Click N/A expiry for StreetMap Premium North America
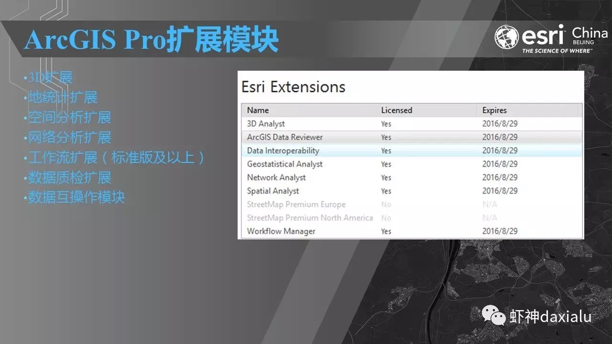The width and height of the screenshot is (612, 344). tap(490, 218)
